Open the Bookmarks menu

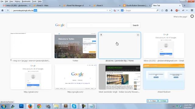pos(26,2)
